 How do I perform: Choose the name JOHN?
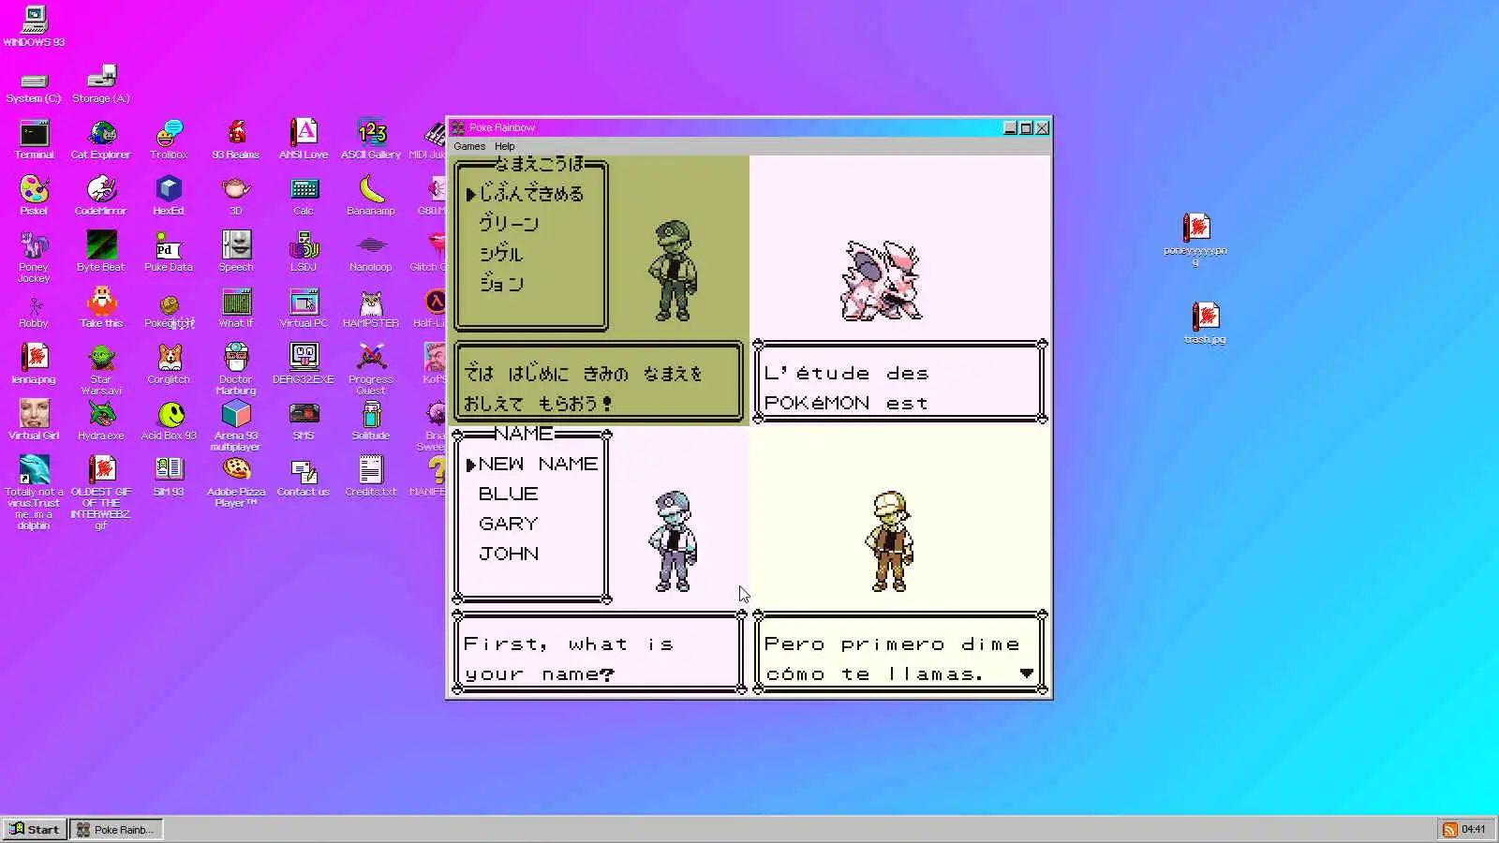coord(509,554)
